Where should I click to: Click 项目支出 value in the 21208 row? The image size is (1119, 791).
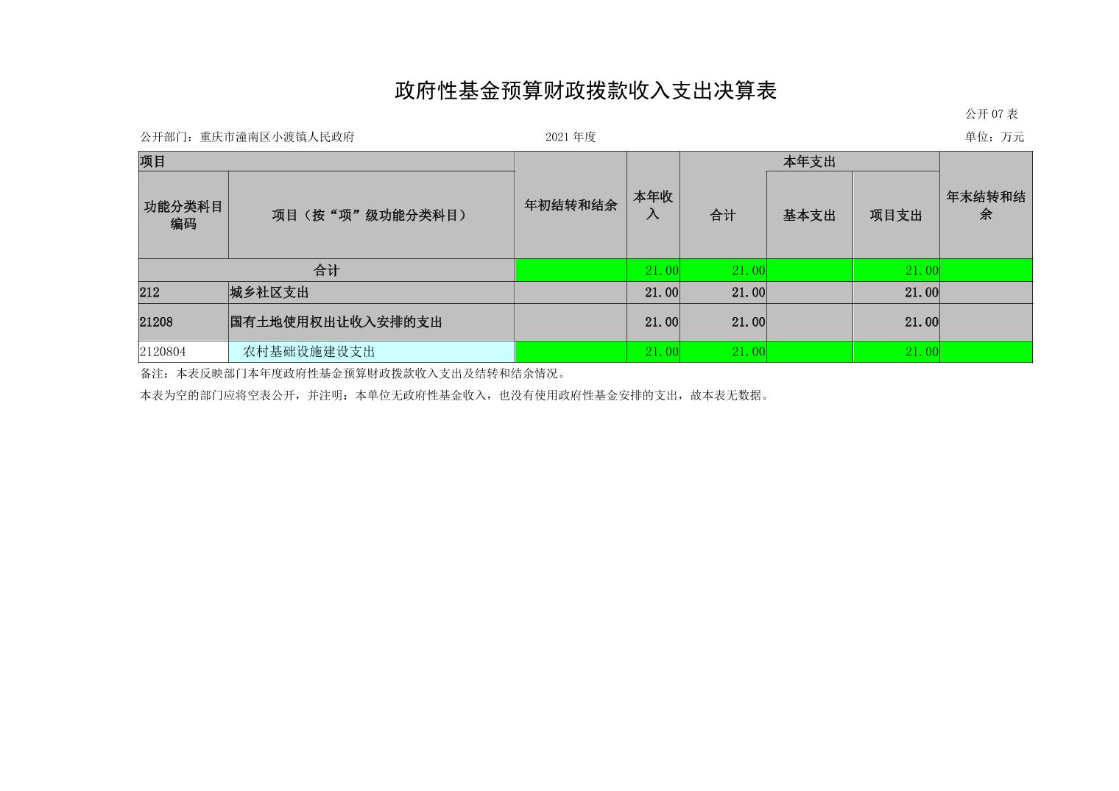896,322
